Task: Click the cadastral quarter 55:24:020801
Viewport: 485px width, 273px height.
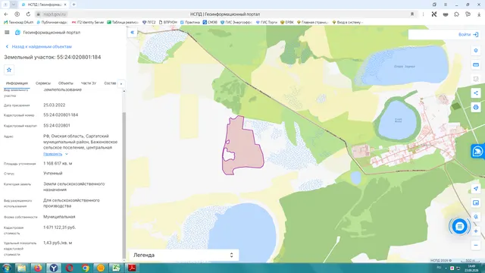Action: click(x=57, y=126)
